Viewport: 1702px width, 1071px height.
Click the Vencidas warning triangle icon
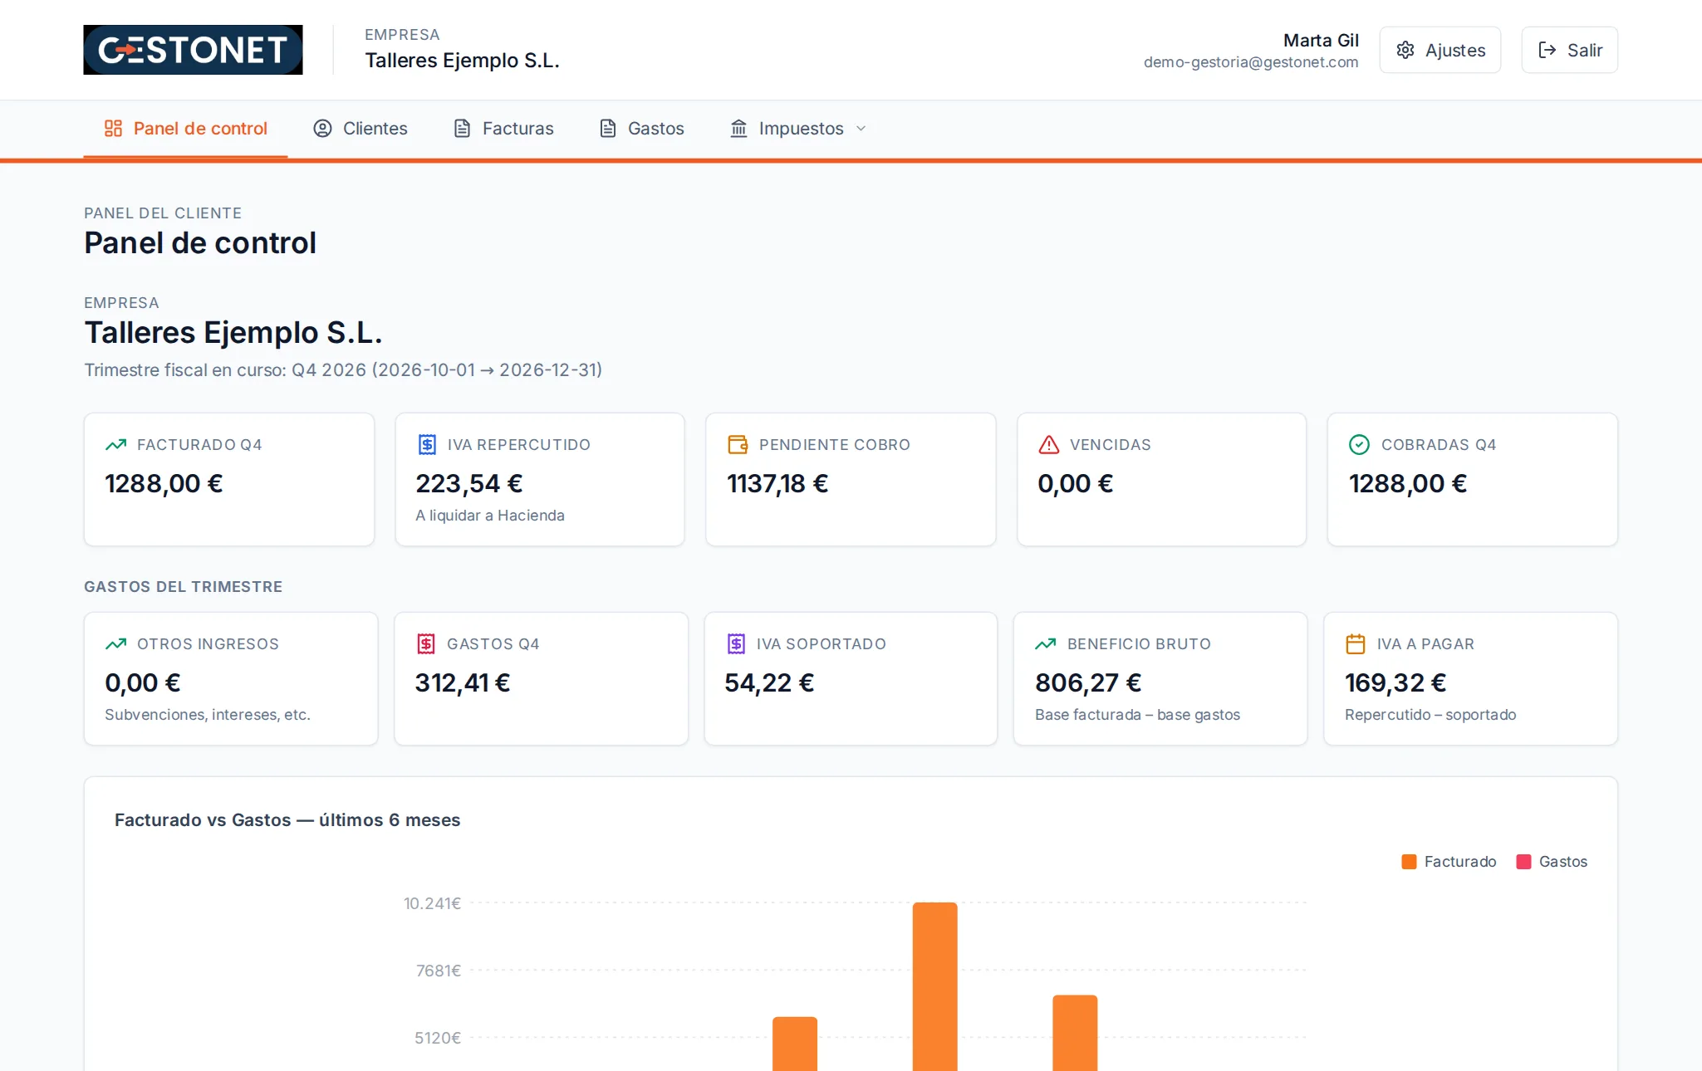pyautogui.click(x=1049, y=445)
